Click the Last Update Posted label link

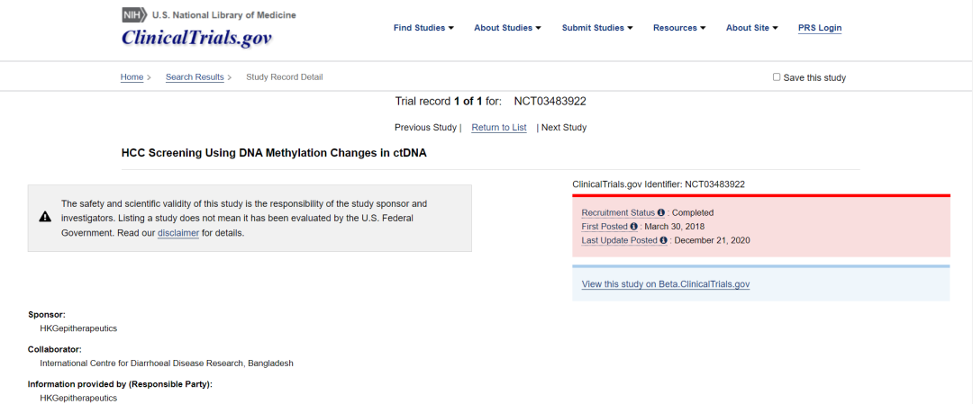[x=619, y=240]
